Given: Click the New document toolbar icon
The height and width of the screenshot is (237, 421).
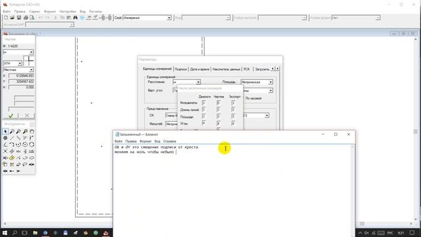Looking at the screenshot, I should [6, 18].
